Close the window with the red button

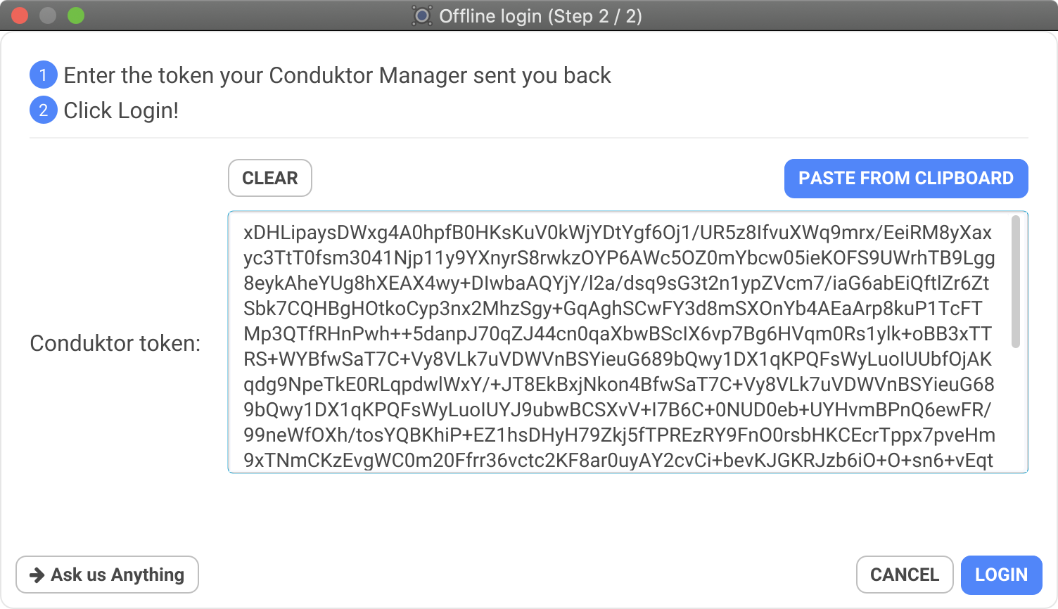coord(20,15)
